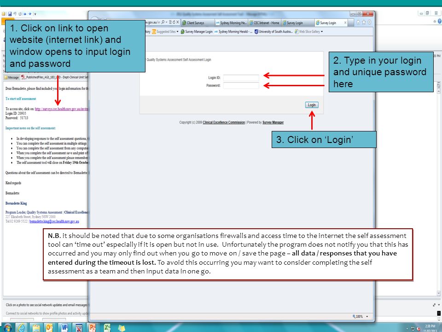Open PowerPoint from the taskbar
Viewport: 442px width, 332px height.
pyautogui.click(x=92, y=328)
